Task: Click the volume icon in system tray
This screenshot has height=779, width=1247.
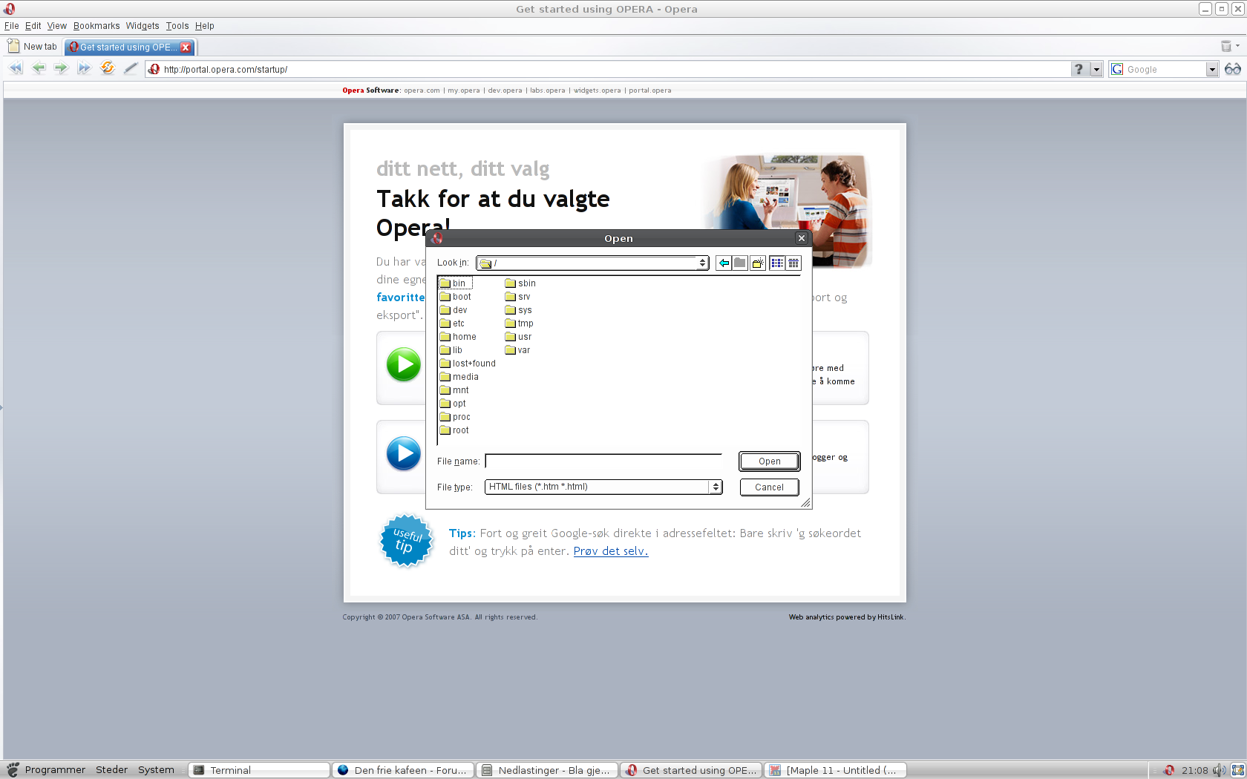Action: [x=1219, y=770]
